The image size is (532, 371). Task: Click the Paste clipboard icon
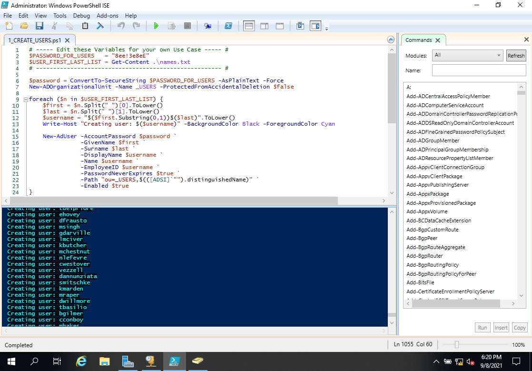(85, 26)
